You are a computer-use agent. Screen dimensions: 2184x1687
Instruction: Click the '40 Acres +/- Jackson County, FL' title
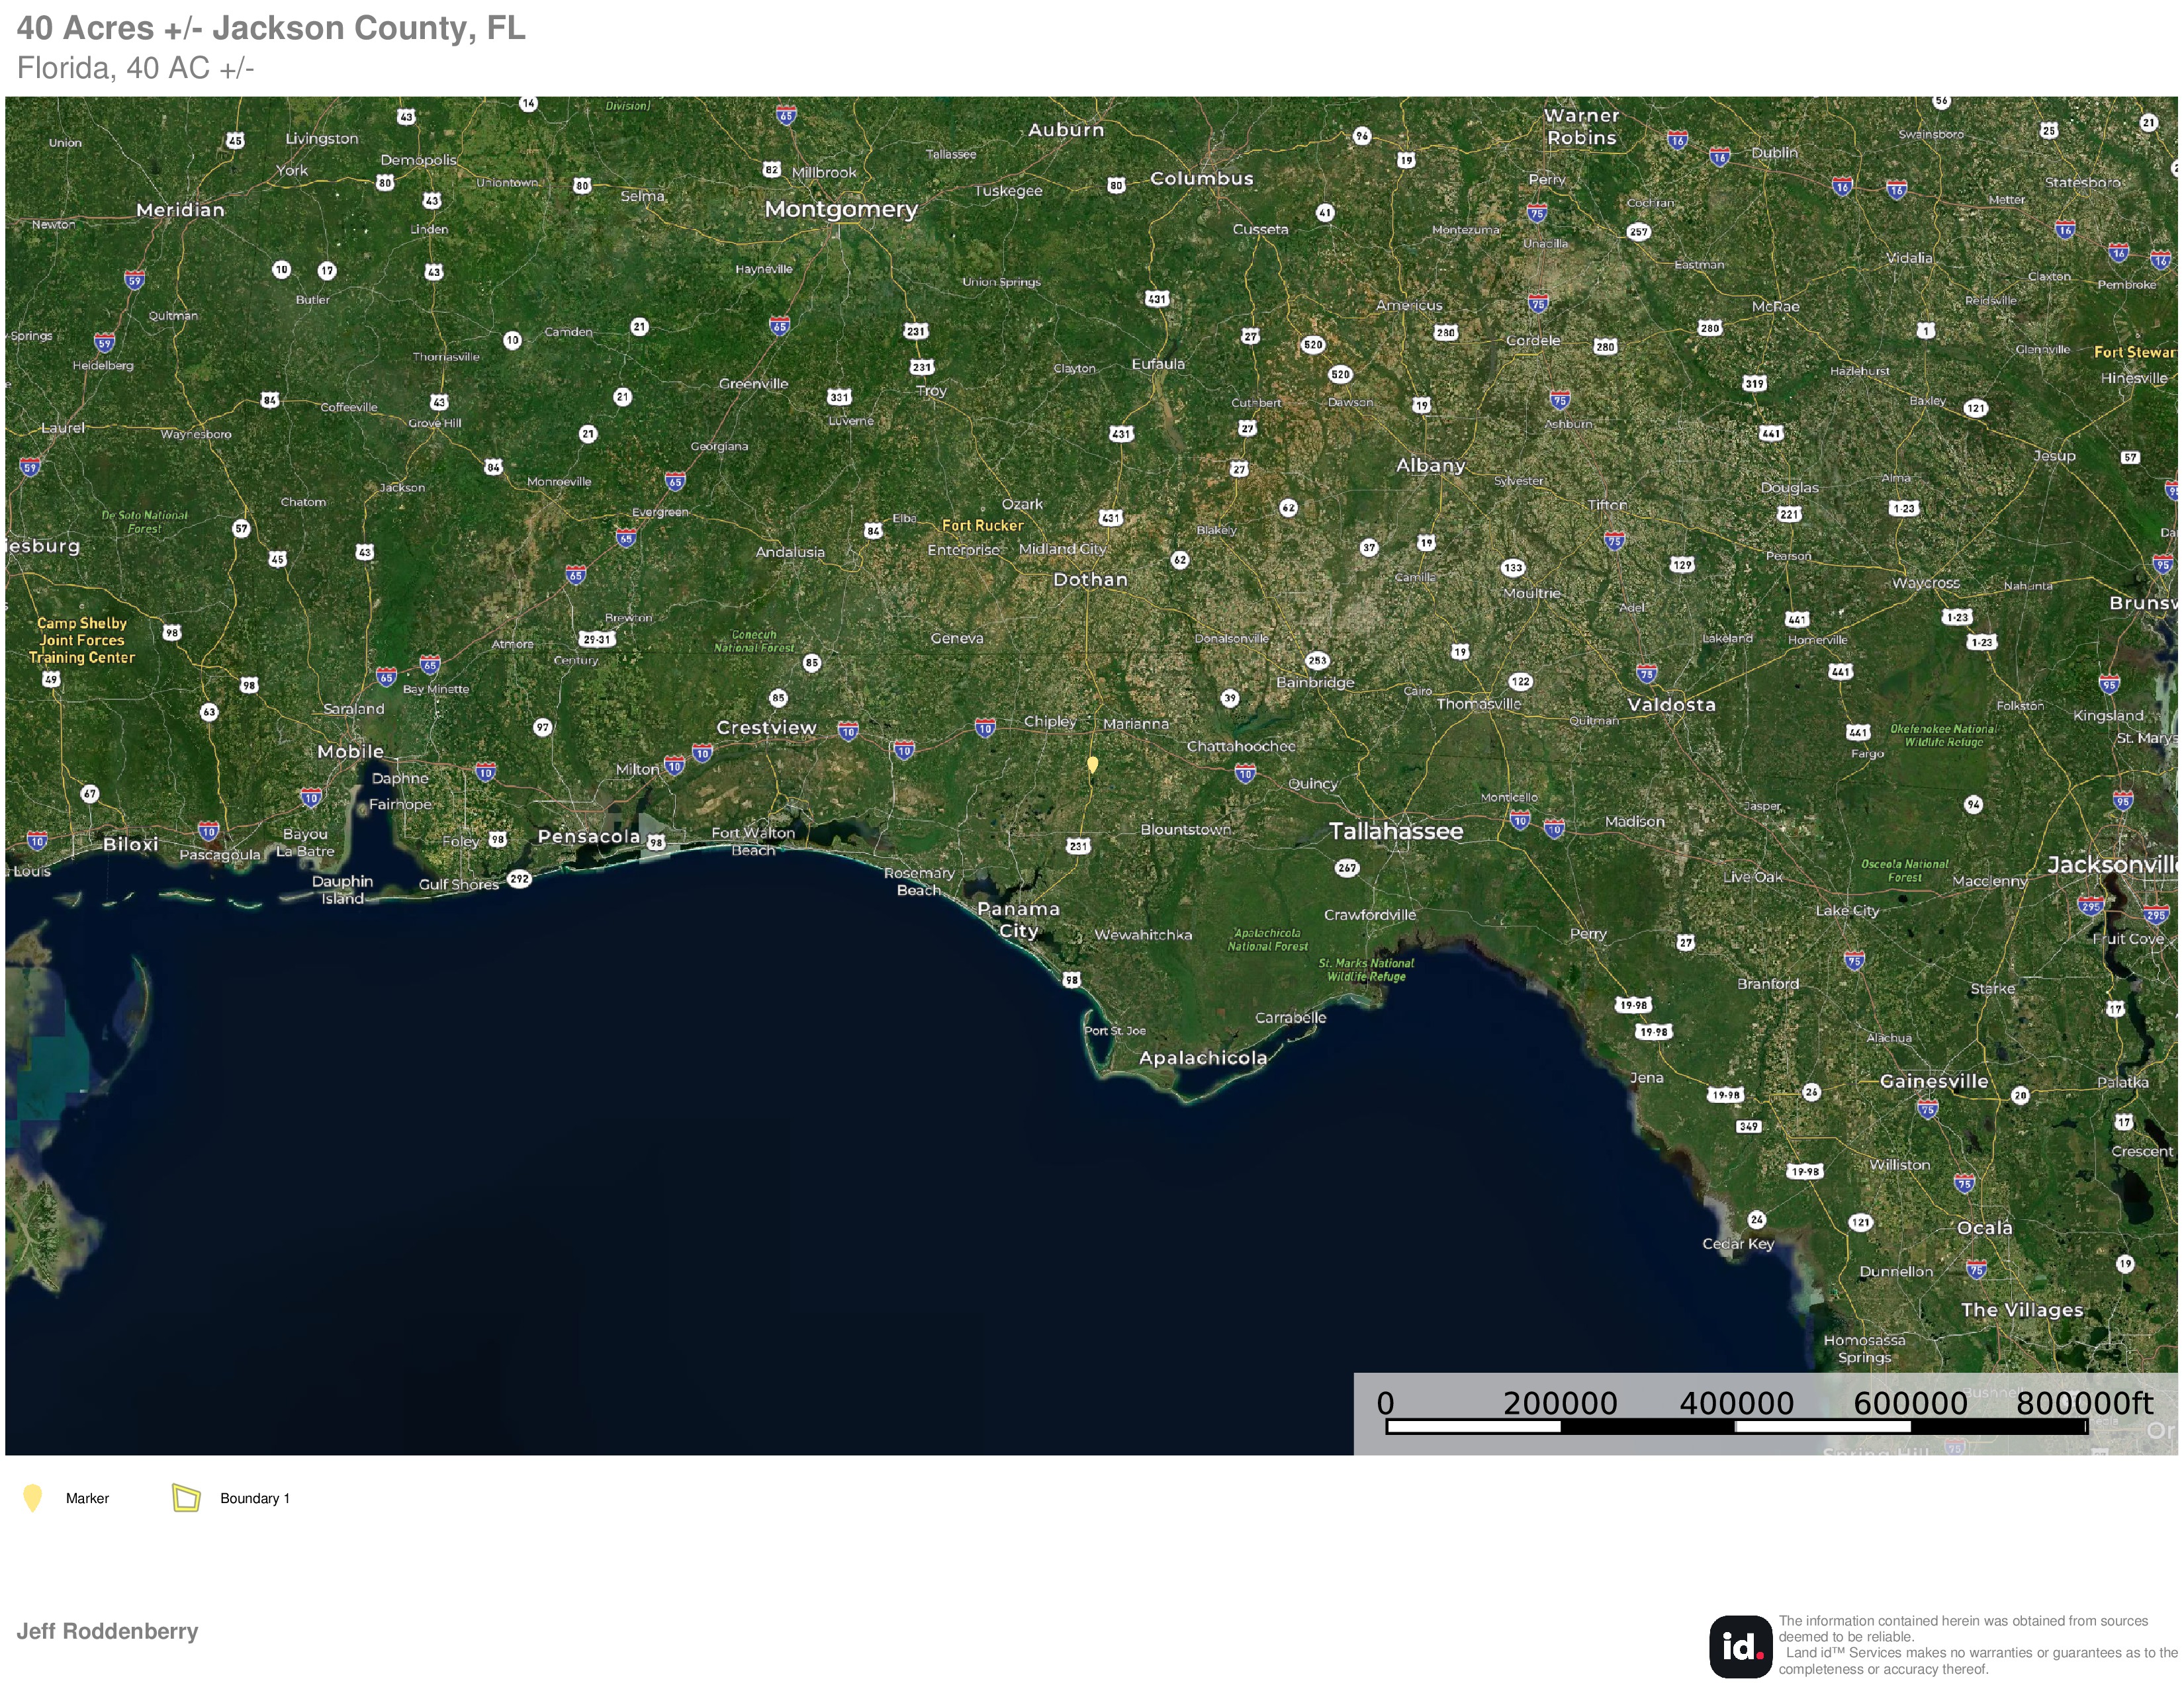(271, 28)
